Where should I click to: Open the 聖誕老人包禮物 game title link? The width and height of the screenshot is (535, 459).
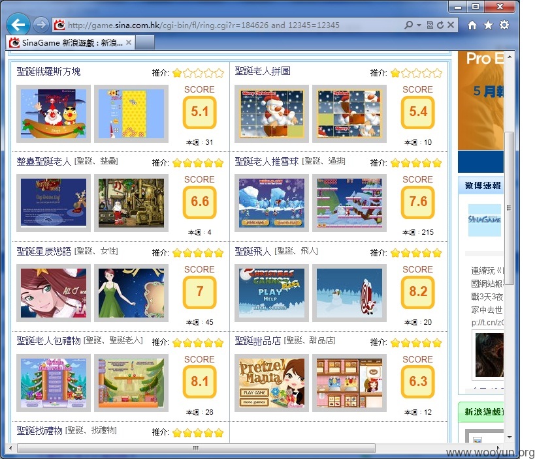pyautogui.click(x=48, y=340)
